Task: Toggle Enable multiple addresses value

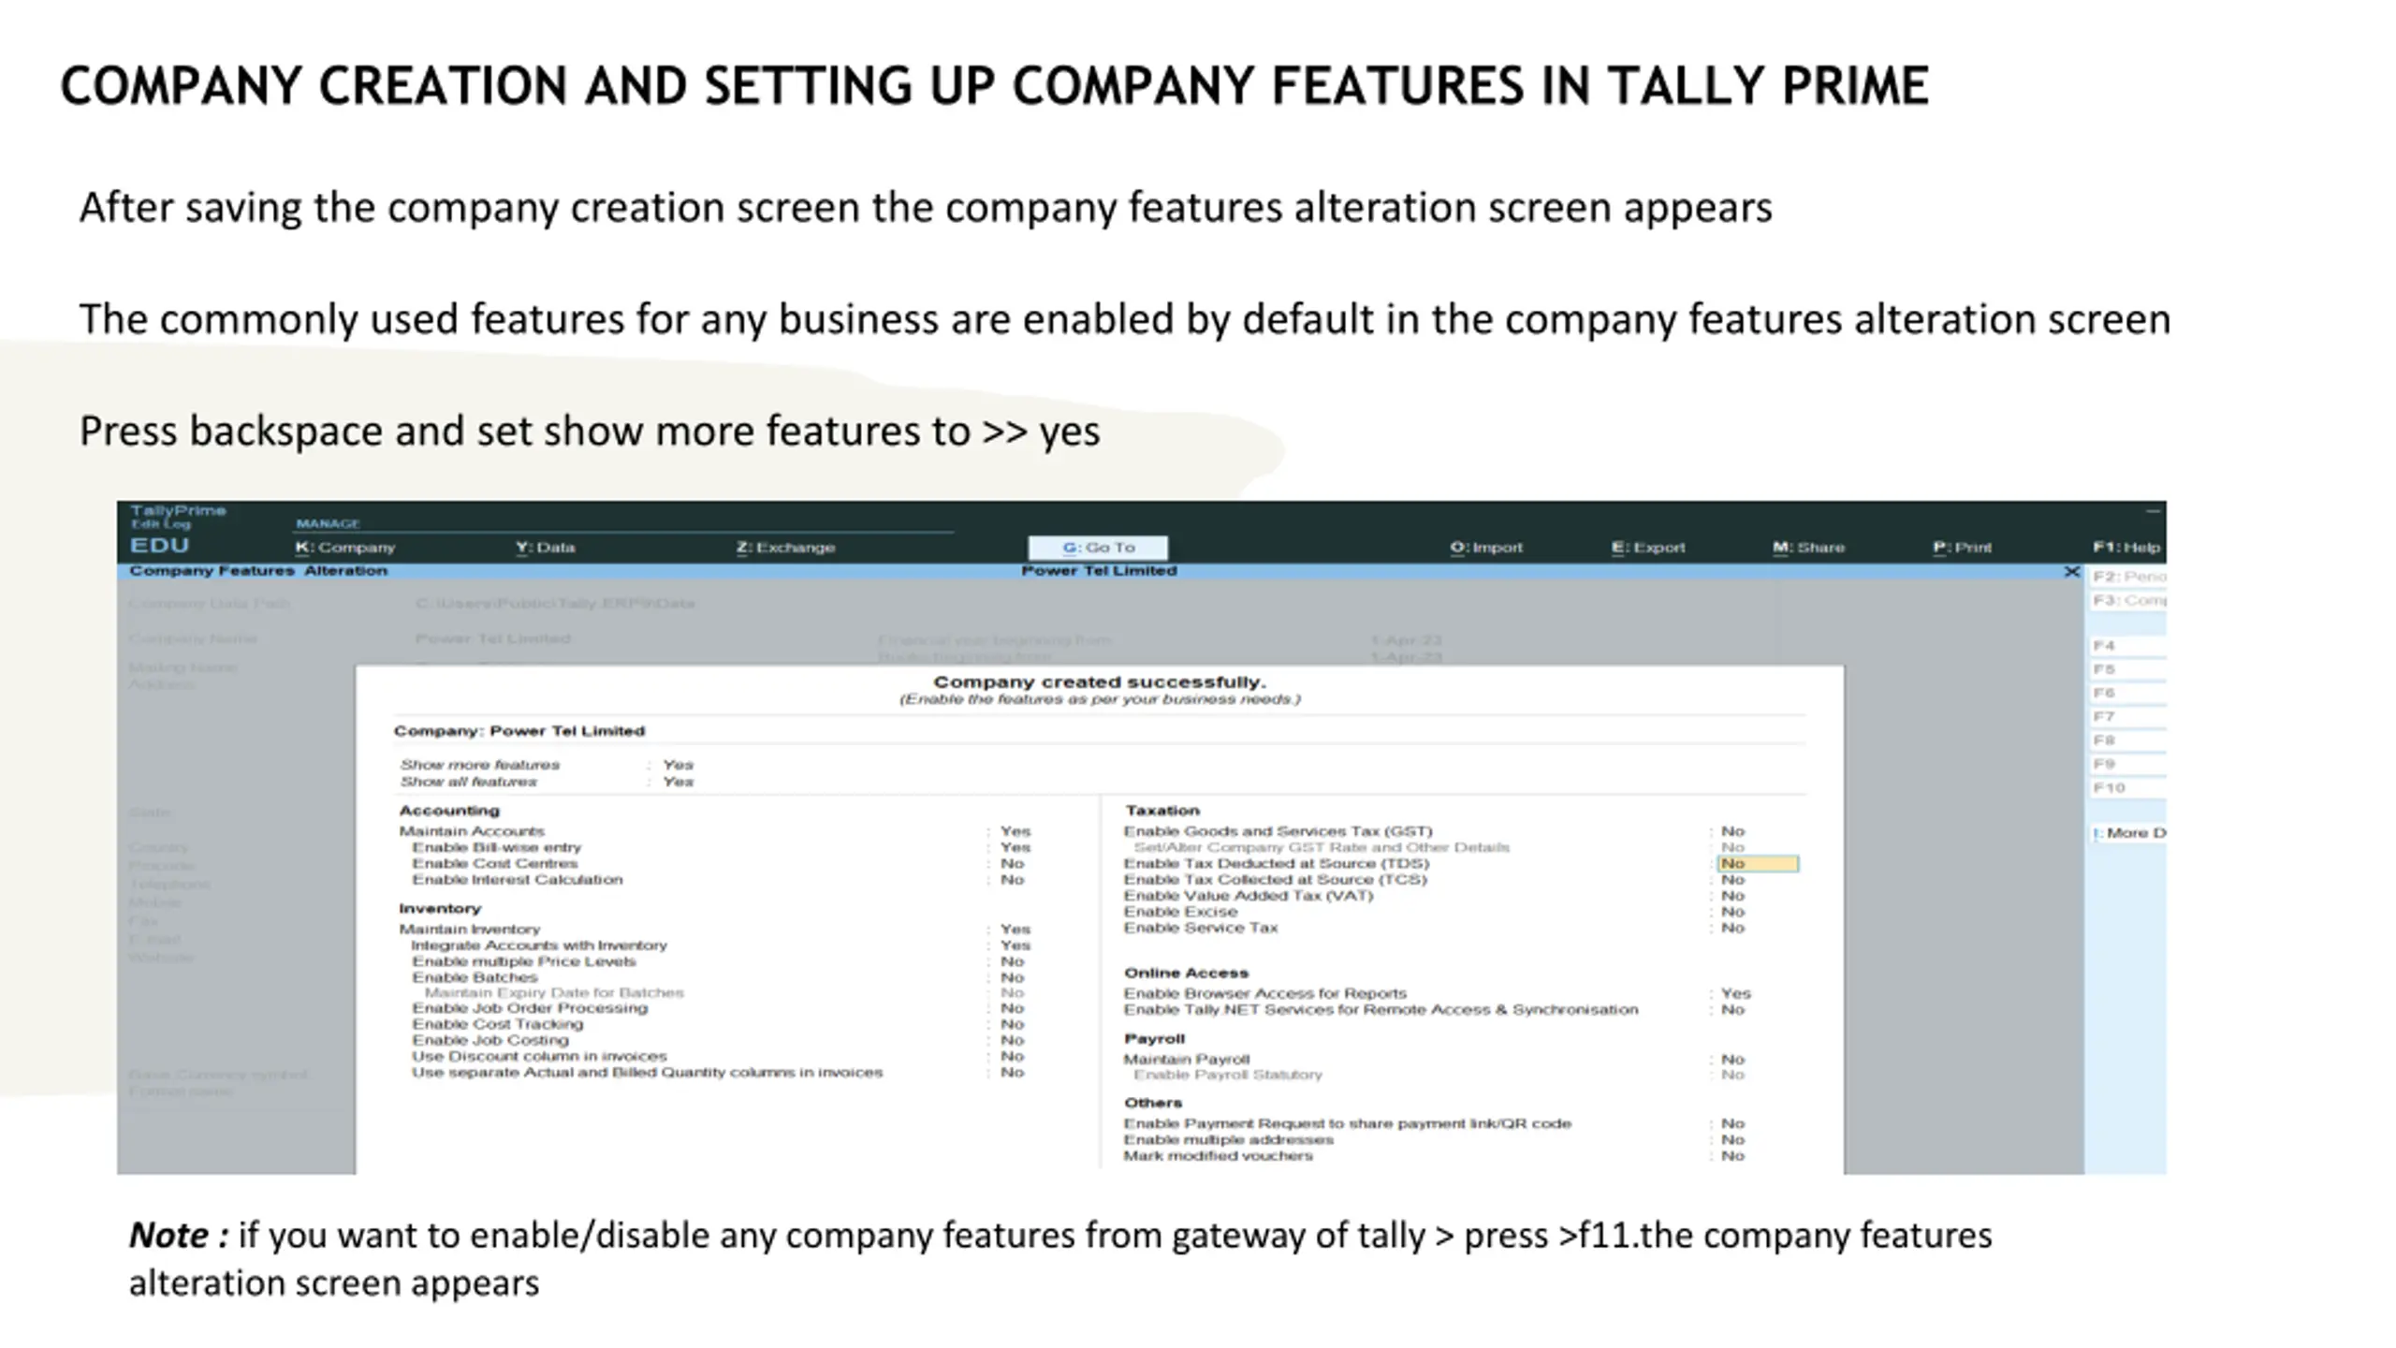Action: (1732, 1140)
